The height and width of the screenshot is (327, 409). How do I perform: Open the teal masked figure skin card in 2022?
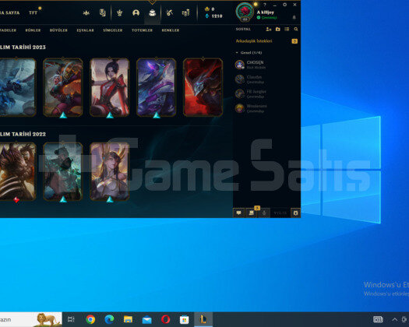point(63,171)
